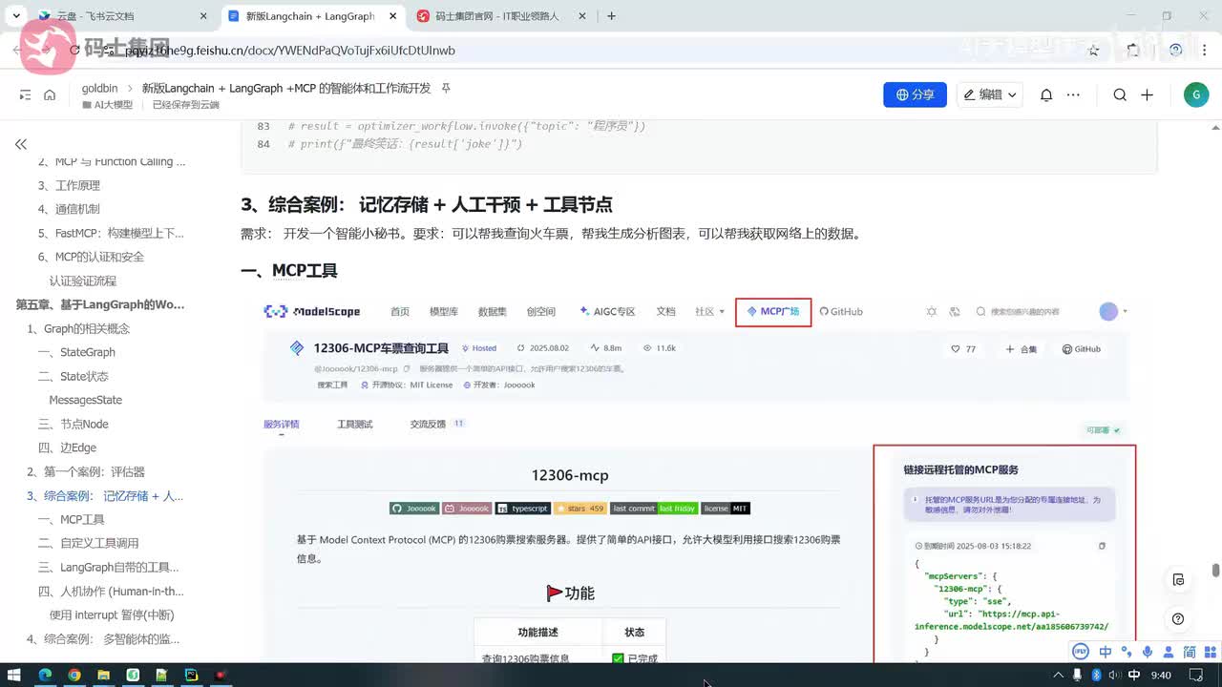Screen dimensions: 1222x687
Task: Jump to 第五章、基于LangGraph的Wo... heading
Action: 100,304
